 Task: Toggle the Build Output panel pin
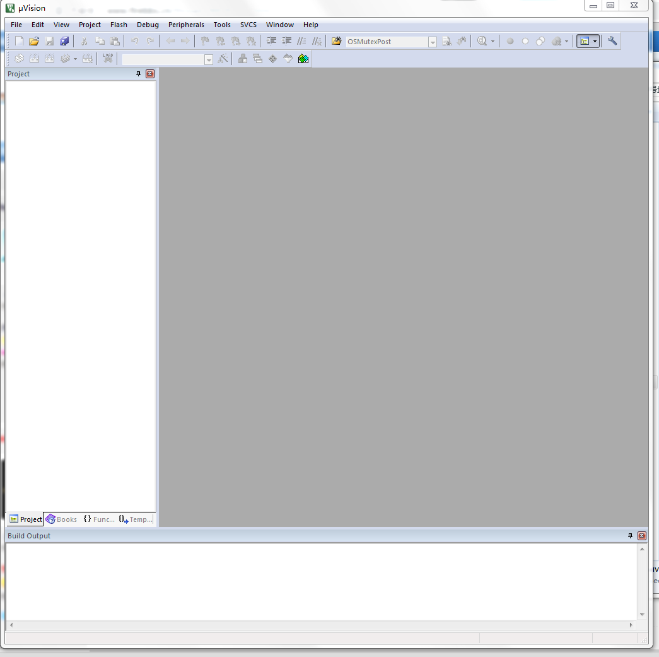pos(630,536)
